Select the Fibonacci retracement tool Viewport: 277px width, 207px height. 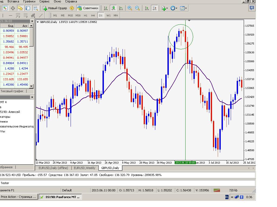[x=18, y=15]
